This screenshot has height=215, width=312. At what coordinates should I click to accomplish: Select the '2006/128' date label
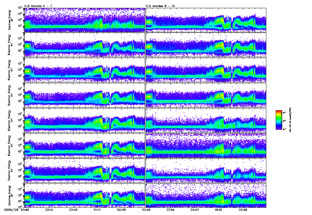[x=11, y=210]
